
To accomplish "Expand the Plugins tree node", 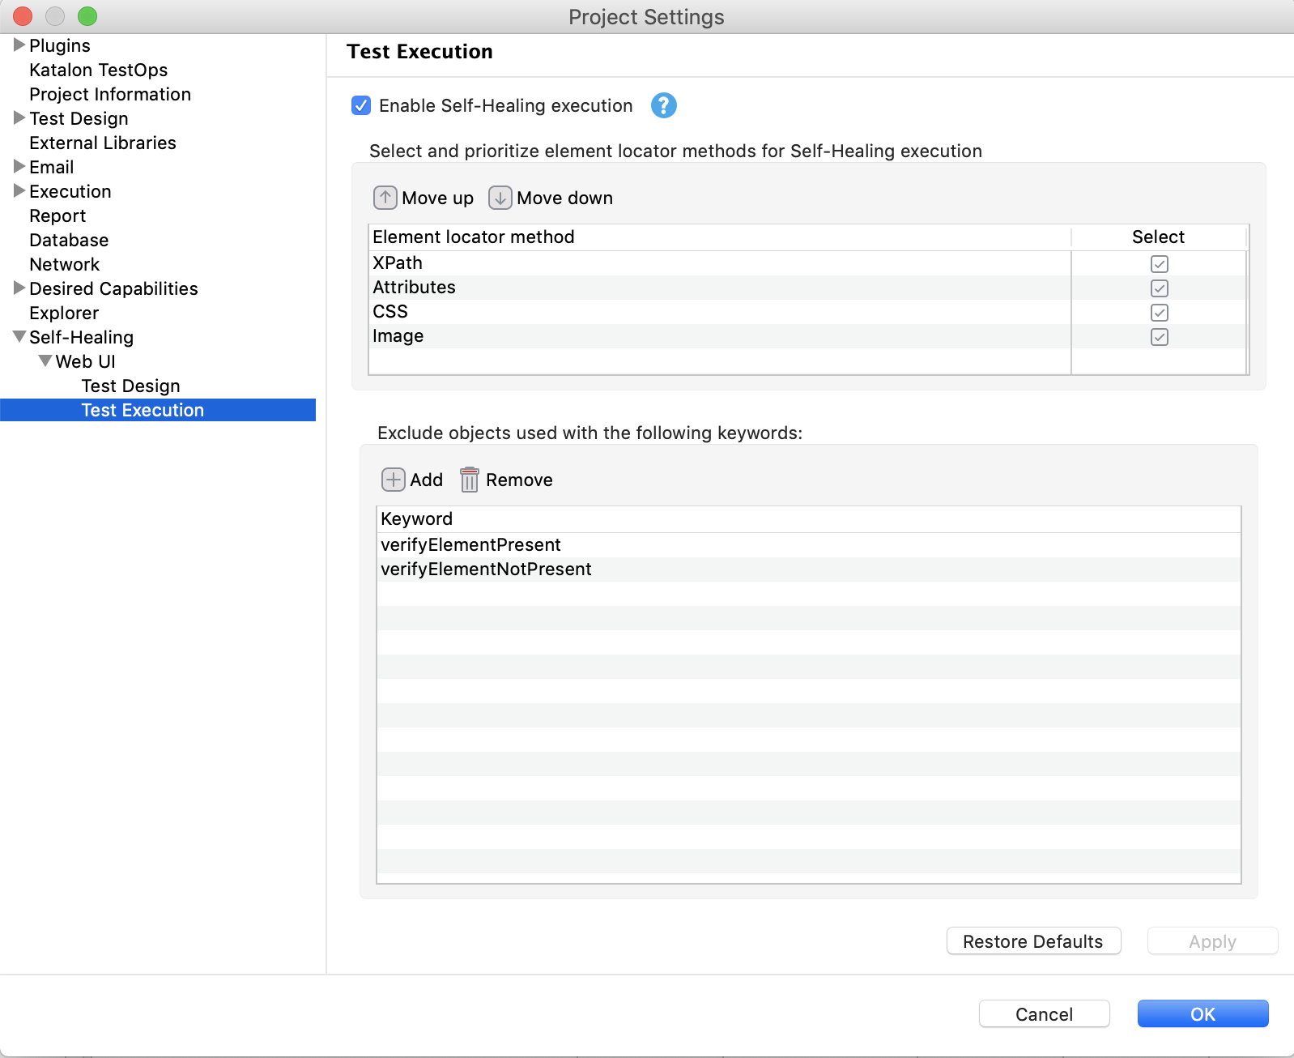I will tap(19, 45).
